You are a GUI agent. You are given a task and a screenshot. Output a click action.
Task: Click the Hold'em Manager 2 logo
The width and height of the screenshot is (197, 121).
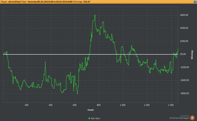pos(192,118)
